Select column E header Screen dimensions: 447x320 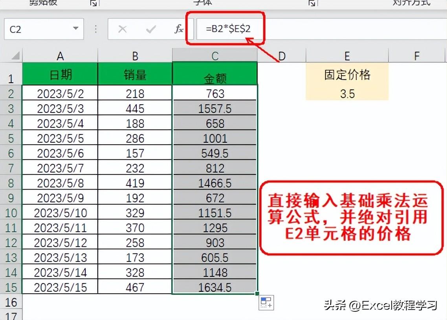(x=347, y=56)
